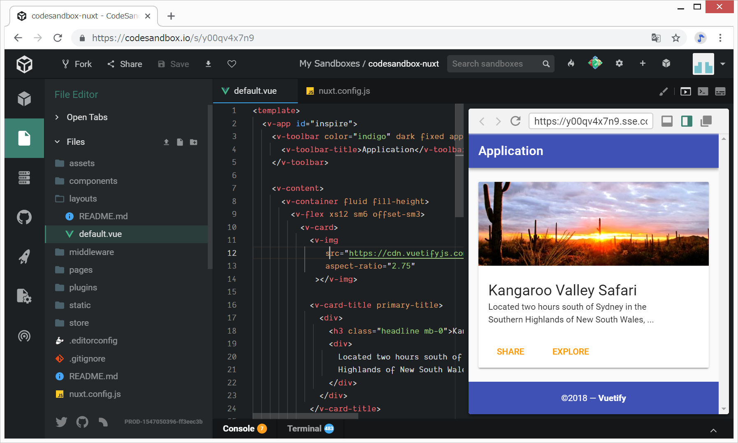The image size is (738, 443).
Task: Open the GitHub panel in sidebar
Action: (24, 217)
